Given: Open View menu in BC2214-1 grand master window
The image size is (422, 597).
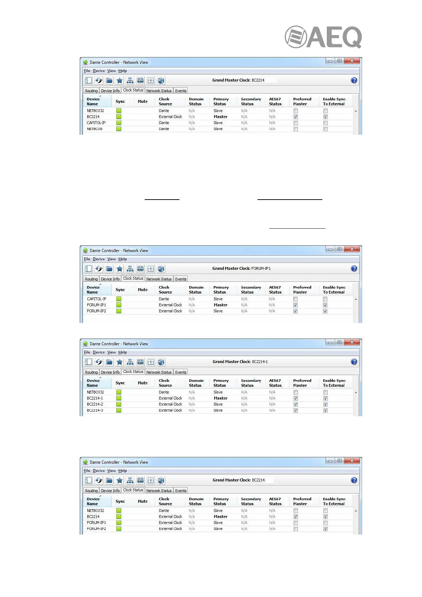Looking at the screenshot, I should (x=112, y=352).
